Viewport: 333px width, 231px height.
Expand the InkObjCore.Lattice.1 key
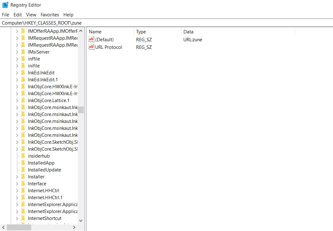point(17,101)
